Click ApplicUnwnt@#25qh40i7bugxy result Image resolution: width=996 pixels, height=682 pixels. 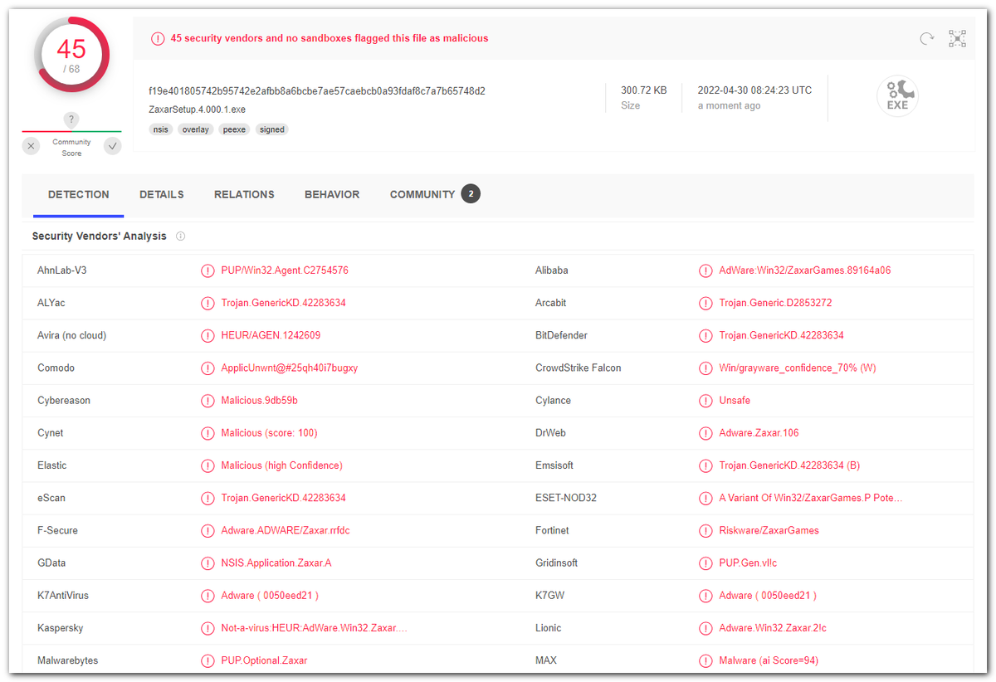290,368
